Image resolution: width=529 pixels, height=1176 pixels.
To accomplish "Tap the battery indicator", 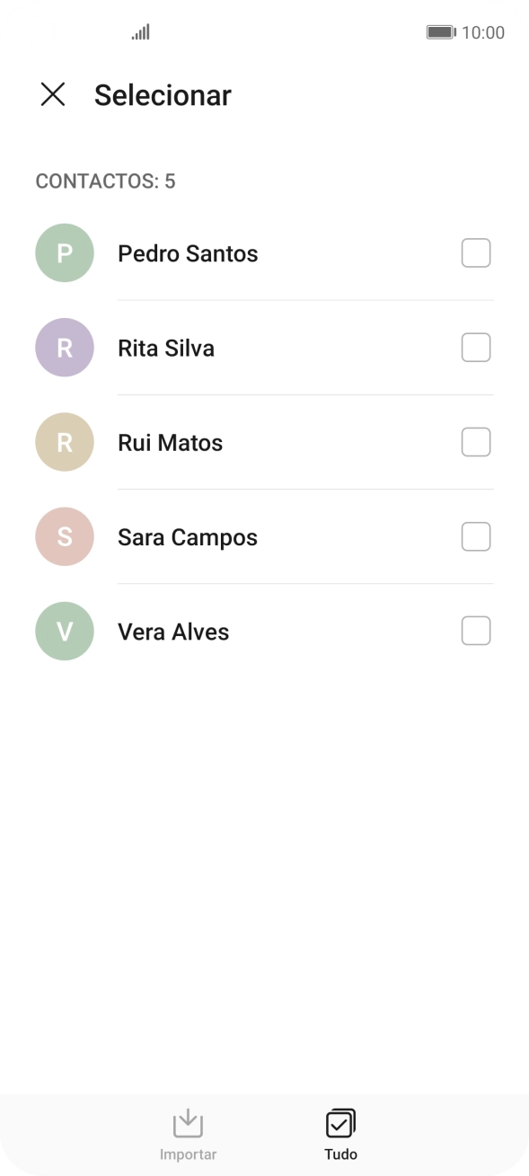I will coord(442,31).
